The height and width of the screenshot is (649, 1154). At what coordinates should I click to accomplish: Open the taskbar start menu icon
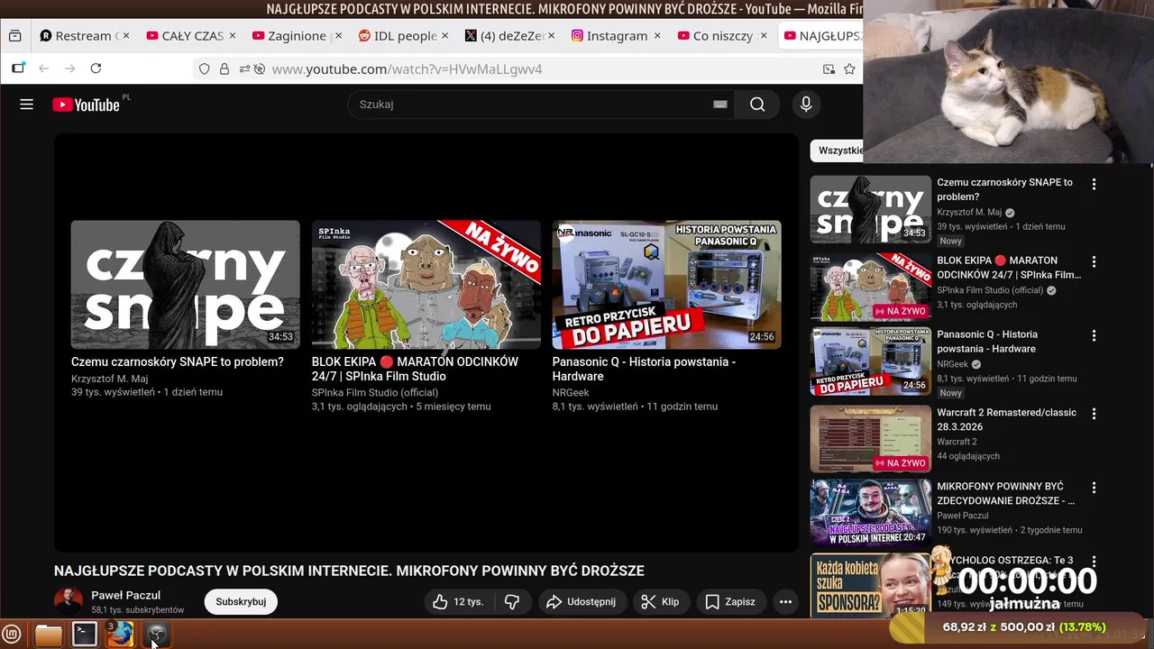(x=12, y=635)
